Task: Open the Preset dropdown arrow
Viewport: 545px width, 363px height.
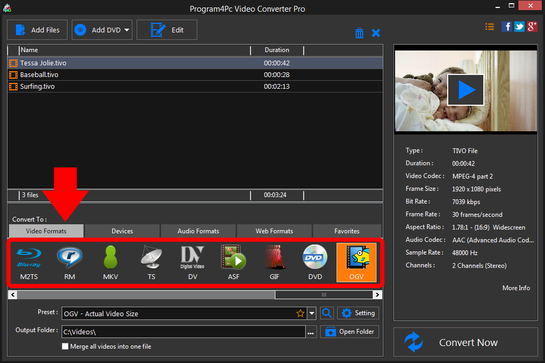Action: pyautogui.click(x=312, y=314)
